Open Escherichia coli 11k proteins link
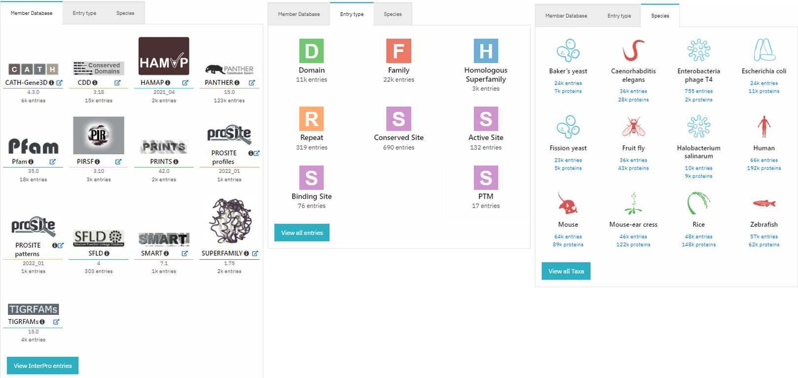The height and width of the screenshot is (378, 798). tap(764, 91)
